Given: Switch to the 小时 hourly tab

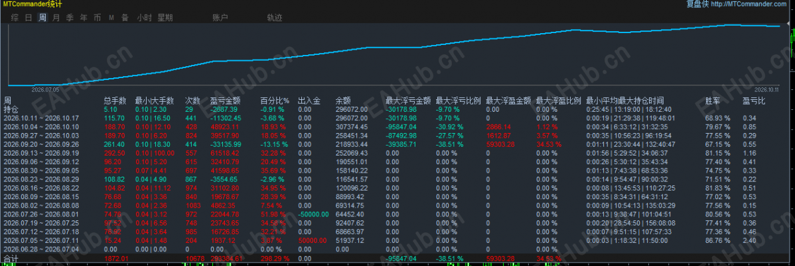Looking at the screenshot, I should click(x=144, y=18).
